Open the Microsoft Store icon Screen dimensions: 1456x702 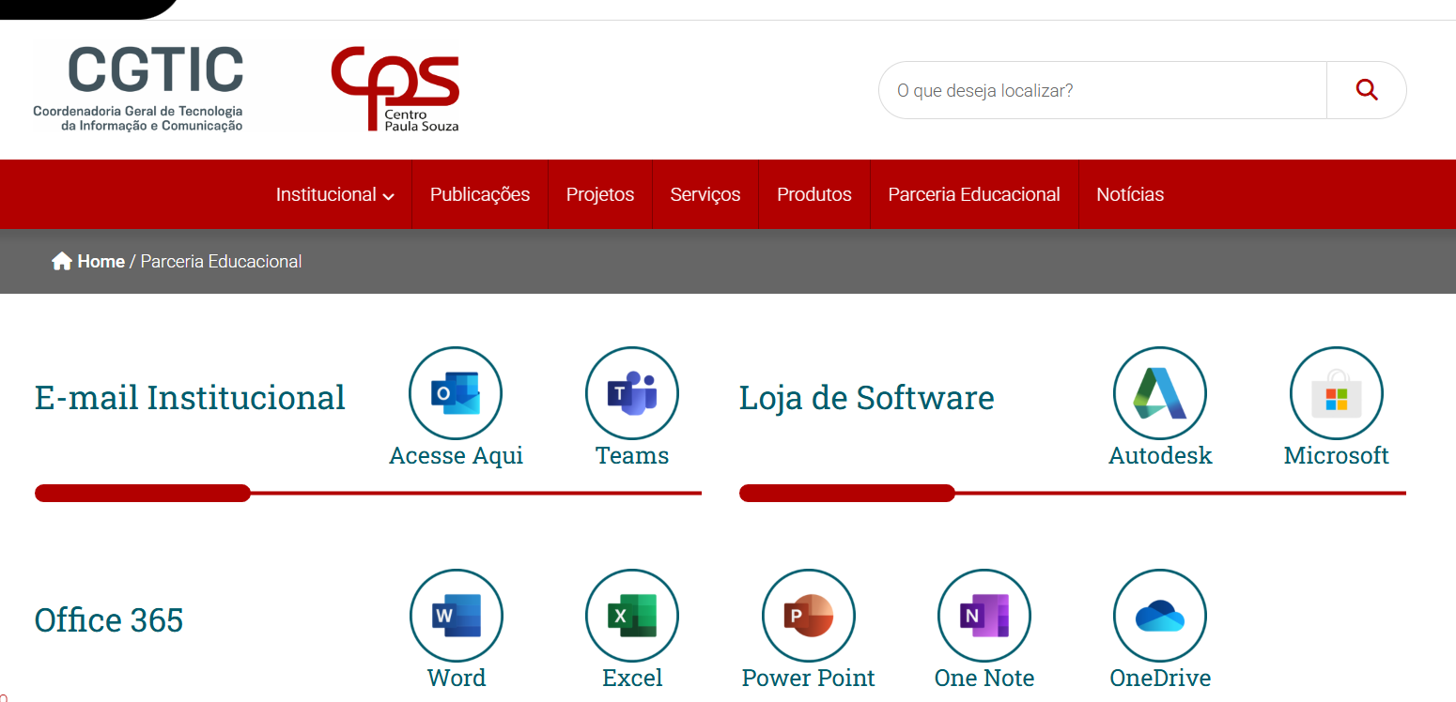point(1337,393)
